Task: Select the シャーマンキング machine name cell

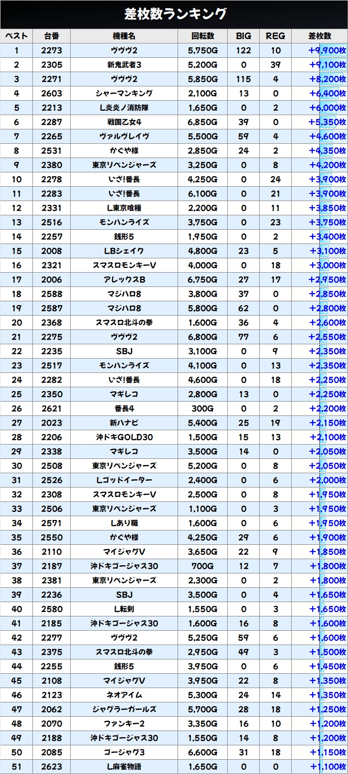Action: [x=124, y=93]
